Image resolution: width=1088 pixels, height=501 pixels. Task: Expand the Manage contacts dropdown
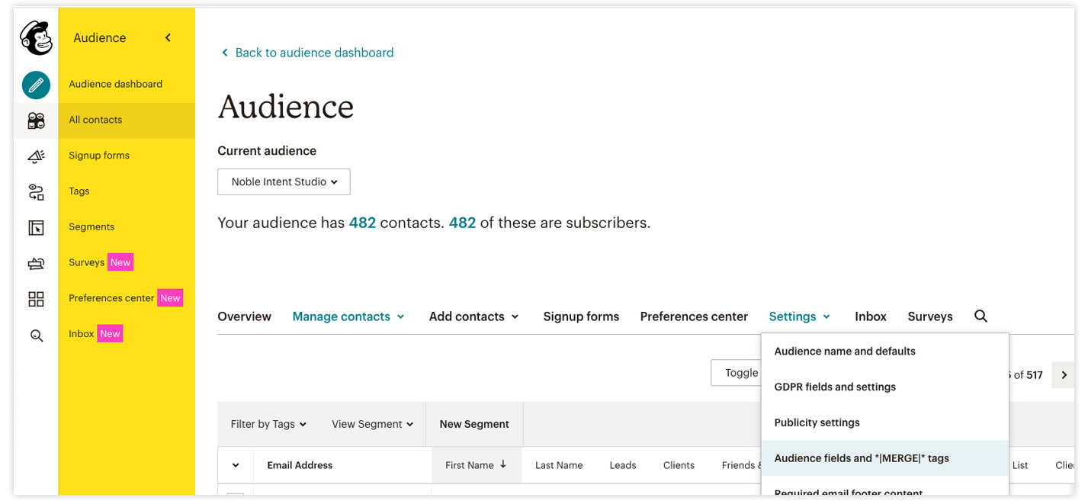(348, 316)
